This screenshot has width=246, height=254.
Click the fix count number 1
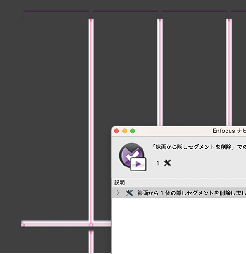click(157, 163)
